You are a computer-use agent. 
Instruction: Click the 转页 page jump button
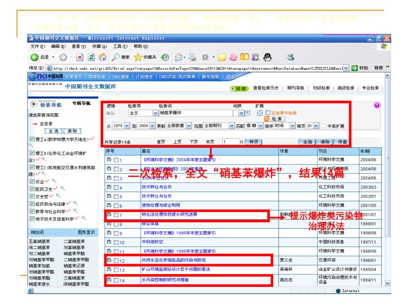(x=254, y=142)
